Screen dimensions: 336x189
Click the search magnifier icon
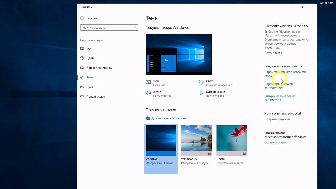(x=135, y=28)
